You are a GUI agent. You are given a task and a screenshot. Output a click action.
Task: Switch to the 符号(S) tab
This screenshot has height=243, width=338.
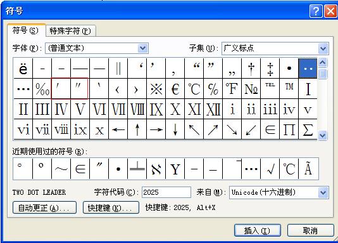[26, 30]
